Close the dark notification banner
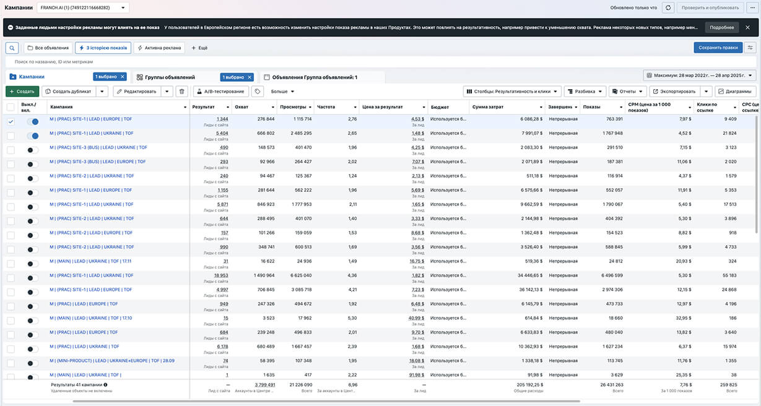Viewport: 761px width, 406px height. click(747, 27)
